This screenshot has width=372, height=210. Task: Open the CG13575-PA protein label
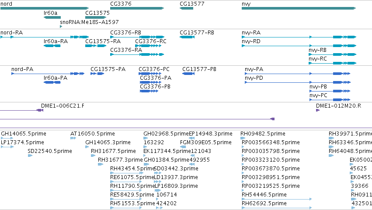[x=108, y=69]
